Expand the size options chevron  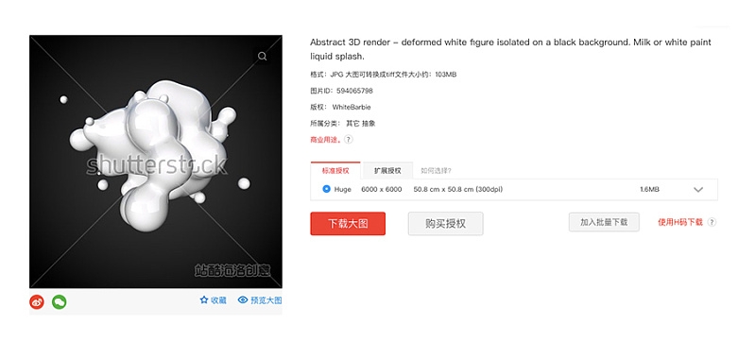(x=698, y=190)
